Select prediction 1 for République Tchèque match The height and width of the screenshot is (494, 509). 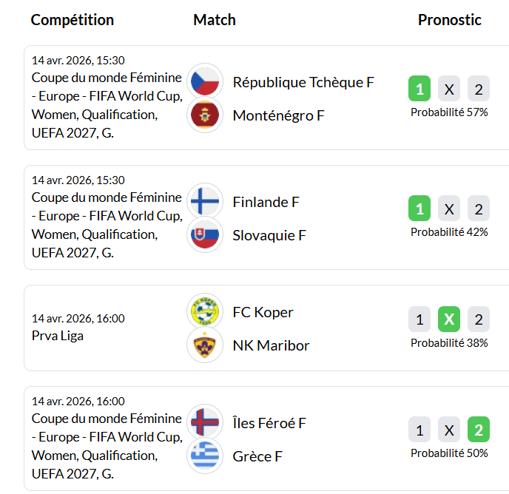click(x=419, y=89)
